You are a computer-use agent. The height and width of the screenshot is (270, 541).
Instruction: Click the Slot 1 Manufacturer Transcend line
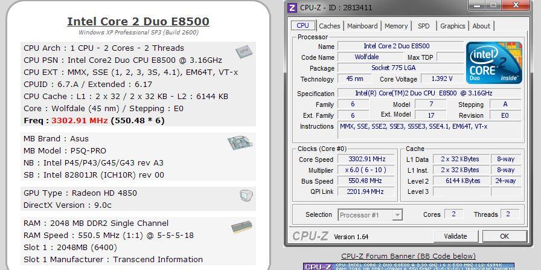click(113, 259)
